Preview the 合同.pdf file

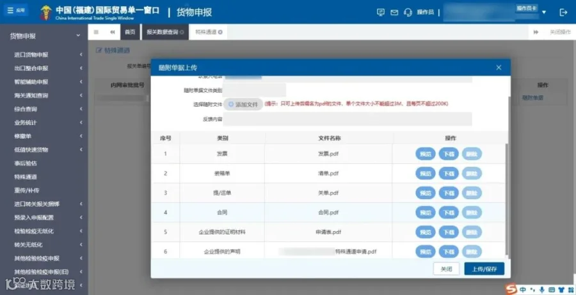click(426, 212)
